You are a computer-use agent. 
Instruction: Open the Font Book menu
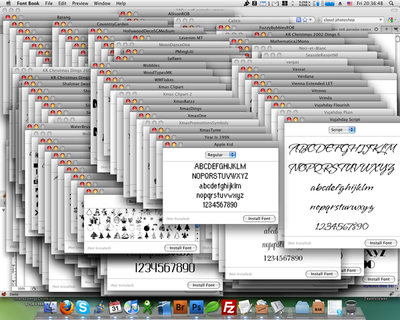click(x=27, y=3)
